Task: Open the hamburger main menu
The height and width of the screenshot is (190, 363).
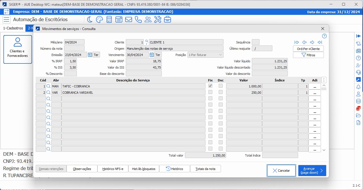Action: (6, 19)
